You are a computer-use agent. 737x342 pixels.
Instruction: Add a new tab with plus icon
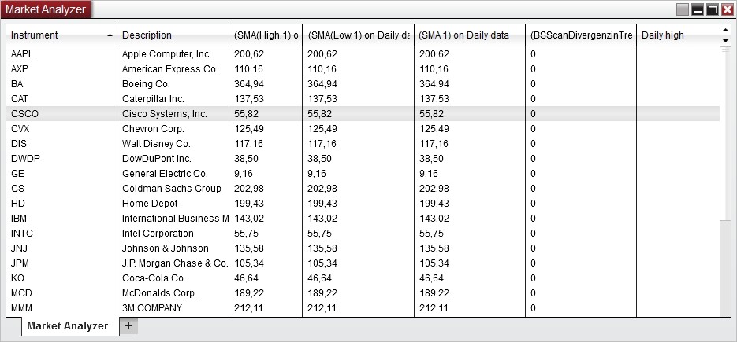click(128, 326)
